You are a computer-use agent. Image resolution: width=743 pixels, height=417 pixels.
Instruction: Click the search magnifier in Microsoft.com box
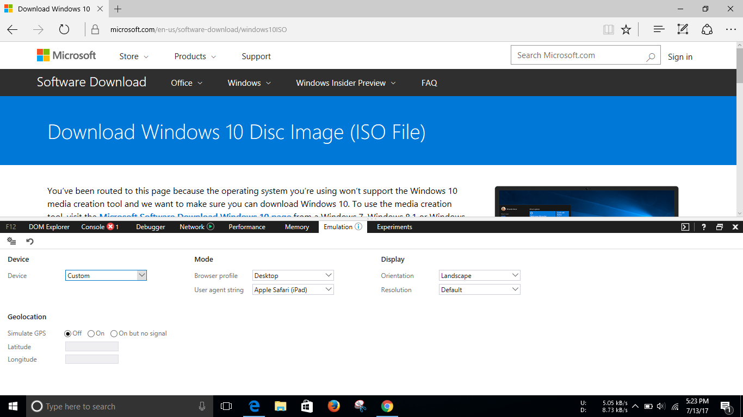[x=651, y=56]
